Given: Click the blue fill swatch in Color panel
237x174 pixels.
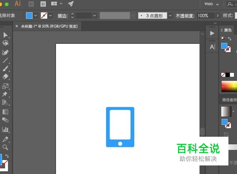Looking at the screenshot, I should [224, 46].
